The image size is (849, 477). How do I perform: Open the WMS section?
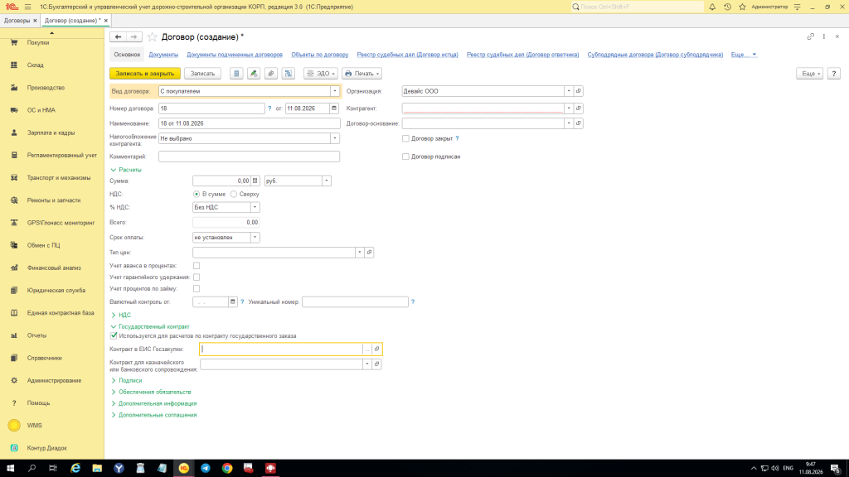point(34,426)
